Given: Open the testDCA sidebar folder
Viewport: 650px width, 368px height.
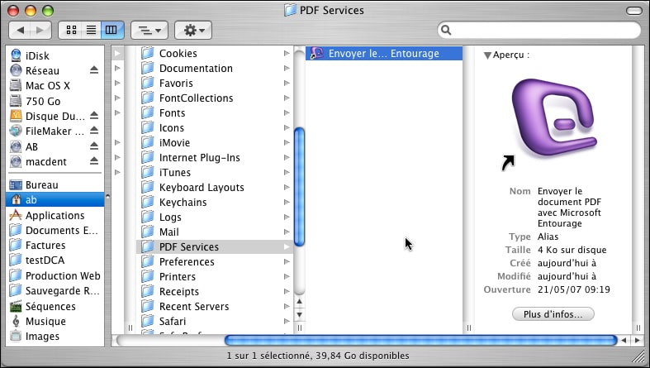Looking at the screenshot, I should (55, 260).
